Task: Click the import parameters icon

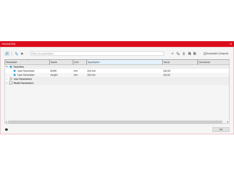Action: coord(189,54)
